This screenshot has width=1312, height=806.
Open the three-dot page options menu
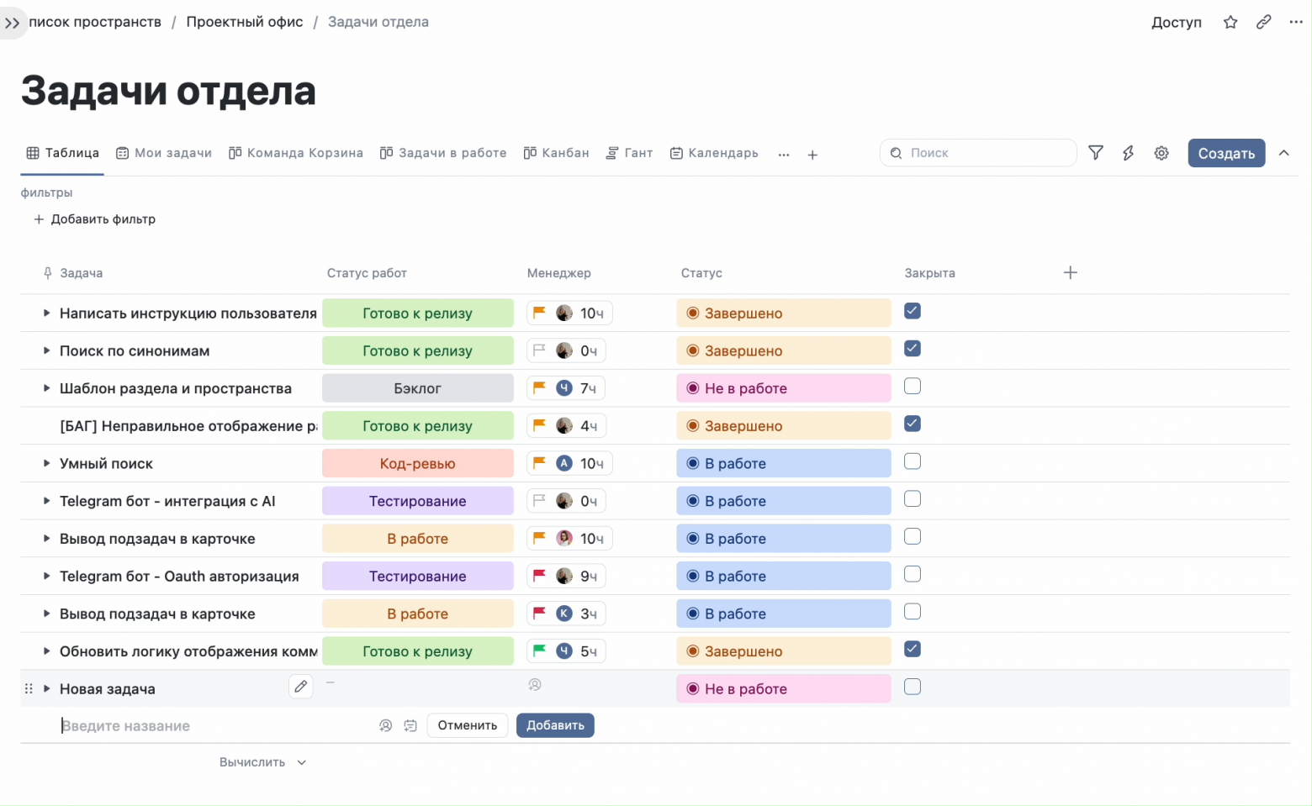point(1296,22)
